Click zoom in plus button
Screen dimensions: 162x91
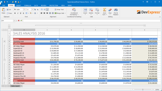click(153, 89)
